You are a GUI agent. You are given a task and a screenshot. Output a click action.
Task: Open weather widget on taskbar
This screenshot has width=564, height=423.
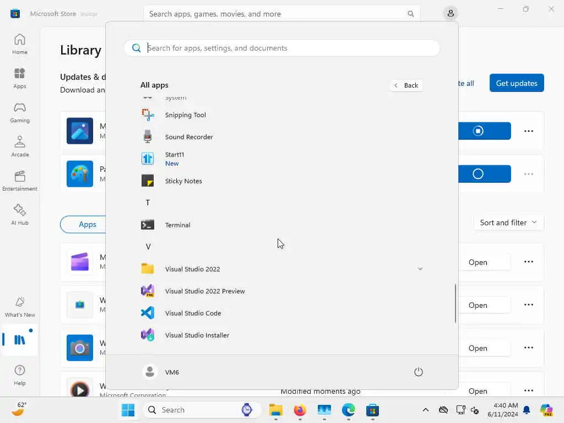(18, 409)
